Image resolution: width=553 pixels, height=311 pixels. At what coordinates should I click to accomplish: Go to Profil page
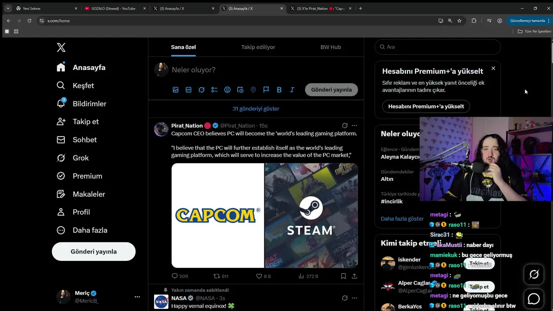point(73,212)
